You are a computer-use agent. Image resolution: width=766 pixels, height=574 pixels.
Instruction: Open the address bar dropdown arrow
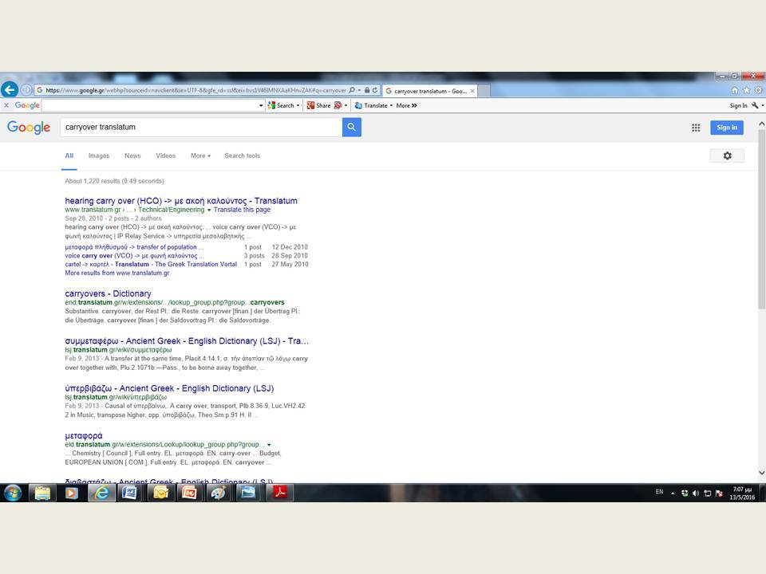pos(359,90)
